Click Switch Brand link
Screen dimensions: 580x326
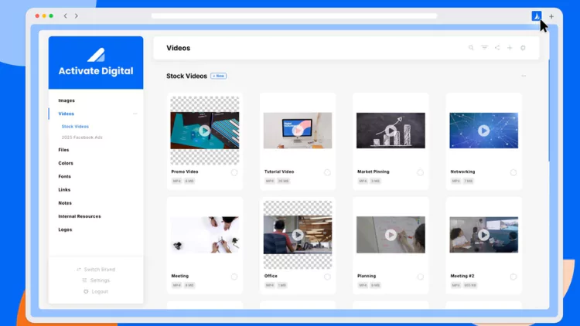96,270
